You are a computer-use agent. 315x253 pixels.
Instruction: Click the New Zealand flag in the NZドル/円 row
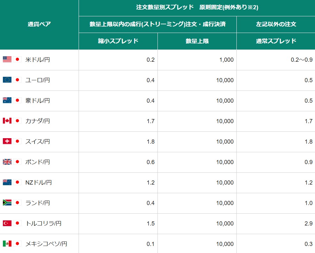click(7, 182)
